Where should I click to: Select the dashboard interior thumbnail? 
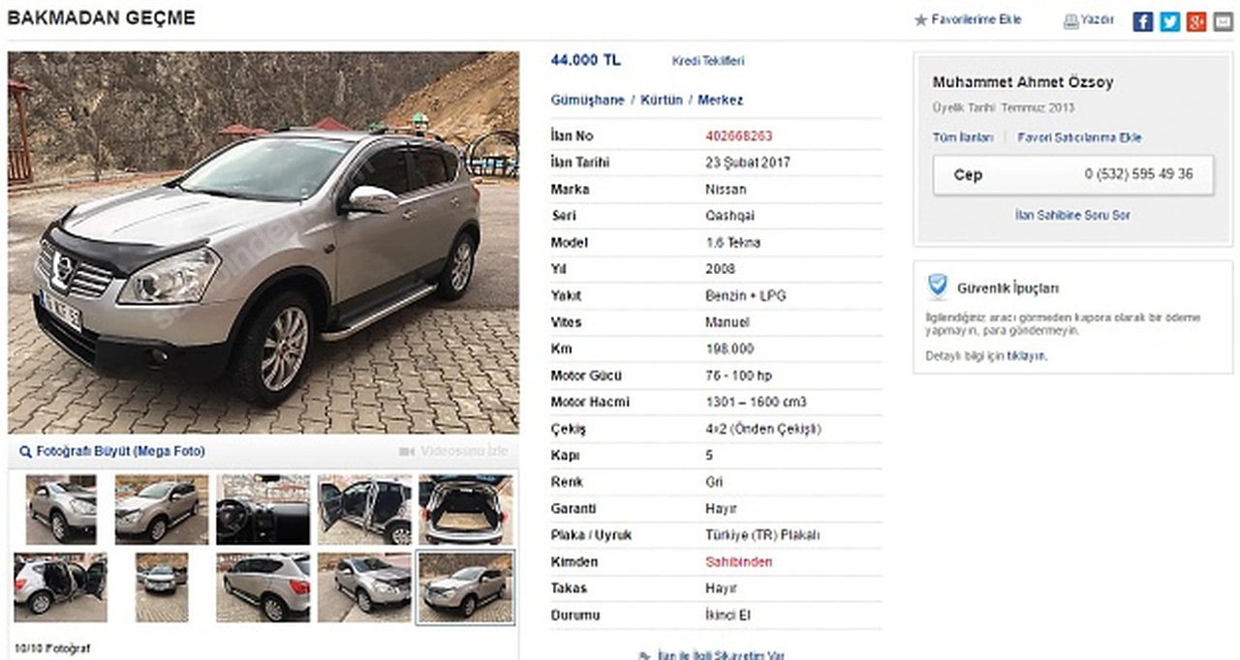click(263, 509)
